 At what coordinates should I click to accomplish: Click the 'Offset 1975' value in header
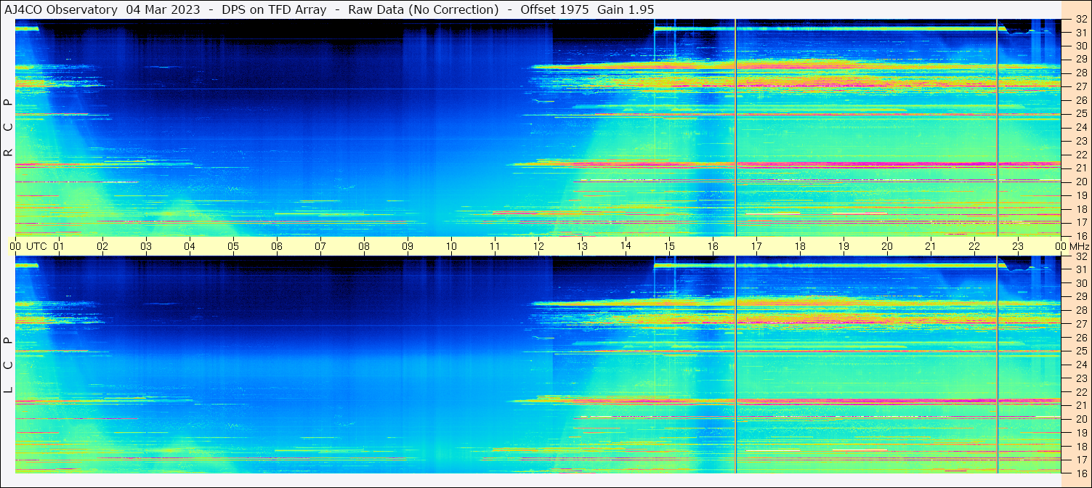(x=555, y=9)
